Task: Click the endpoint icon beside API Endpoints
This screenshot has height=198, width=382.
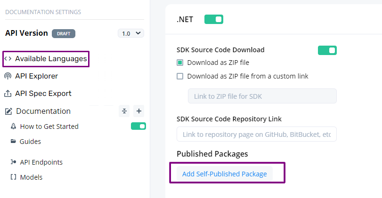Action: click(x=13, y=162)
